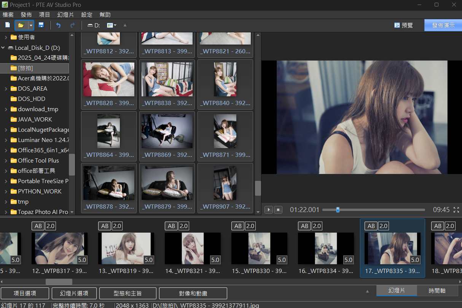Click the 5.0 duration badge on slide 15
Screen dimensions: 462x308
pyautogui.click(x=282, y=260)
